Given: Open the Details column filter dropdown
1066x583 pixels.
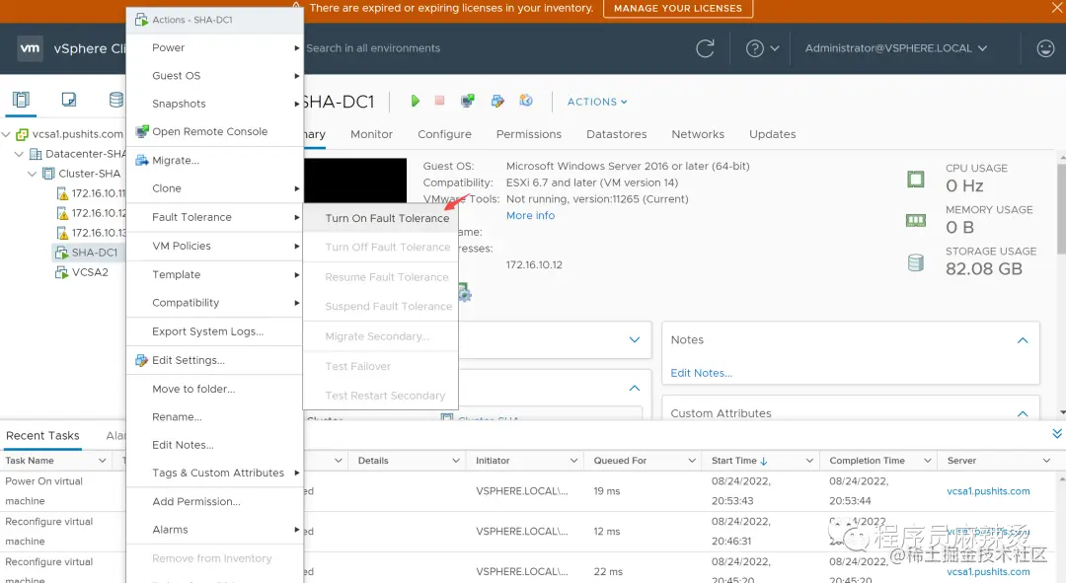Looking at the screenshot, I should [x=455, y=461].
